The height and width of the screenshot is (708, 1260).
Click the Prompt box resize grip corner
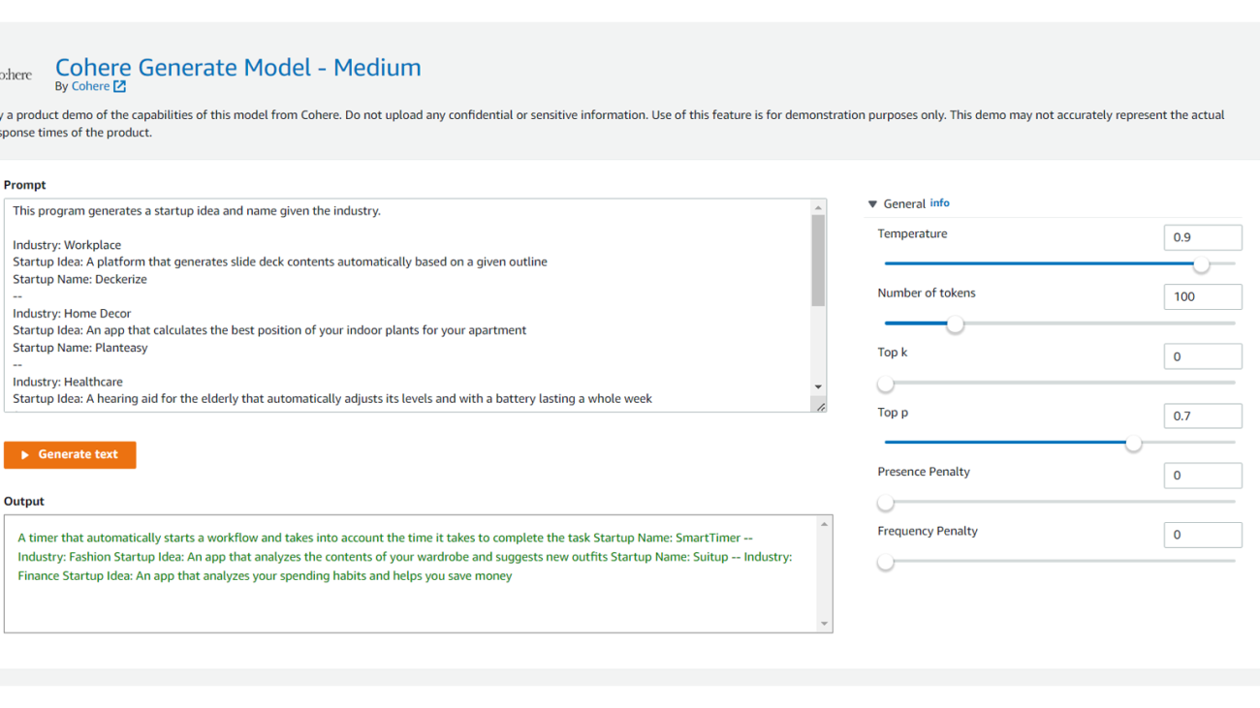(820, 407)
